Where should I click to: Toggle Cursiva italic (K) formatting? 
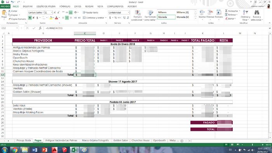pyautogui.click(x=33, y=18)
